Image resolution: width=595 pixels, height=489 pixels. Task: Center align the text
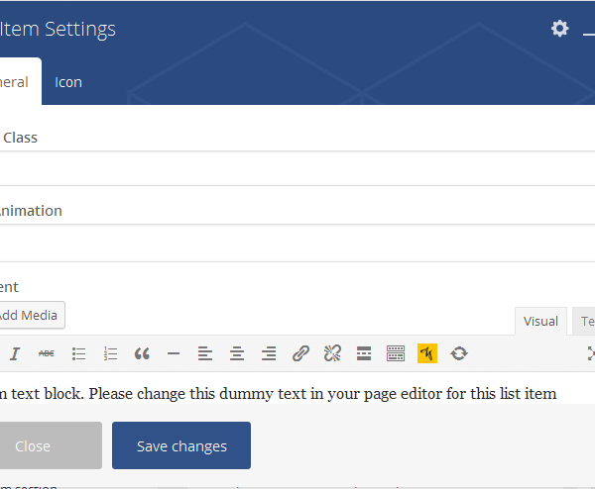pos(237,353)
